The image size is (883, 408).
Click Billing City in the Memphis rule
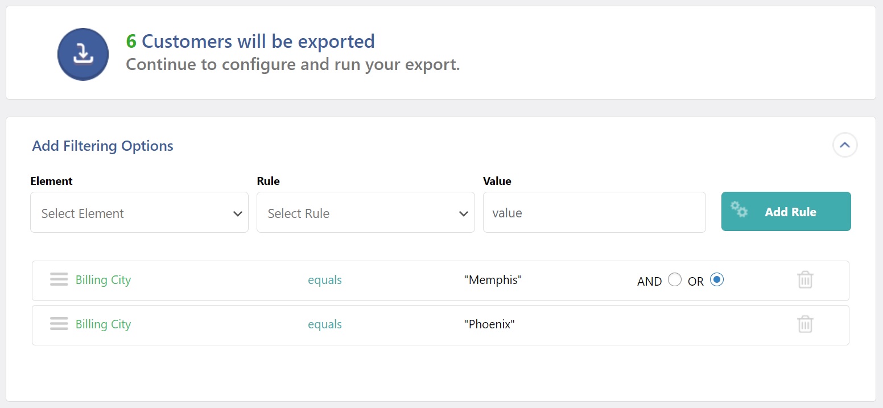click(x=103, y=280)
